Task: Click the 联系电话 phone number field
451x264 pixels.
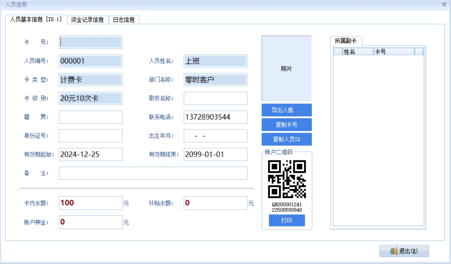Action: coord(215,117)
